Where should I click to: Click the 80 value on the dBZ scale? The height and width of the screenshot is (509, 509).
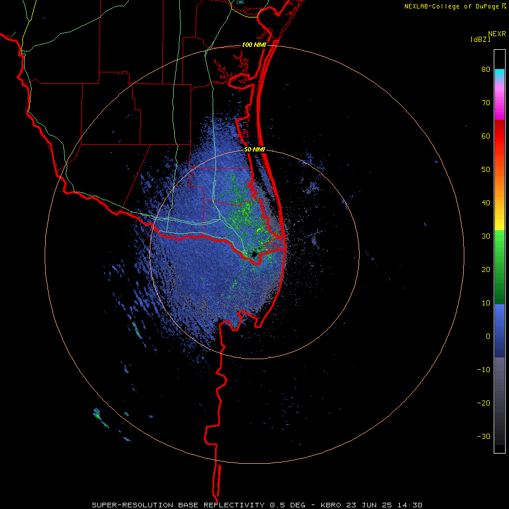click(486, 70)
